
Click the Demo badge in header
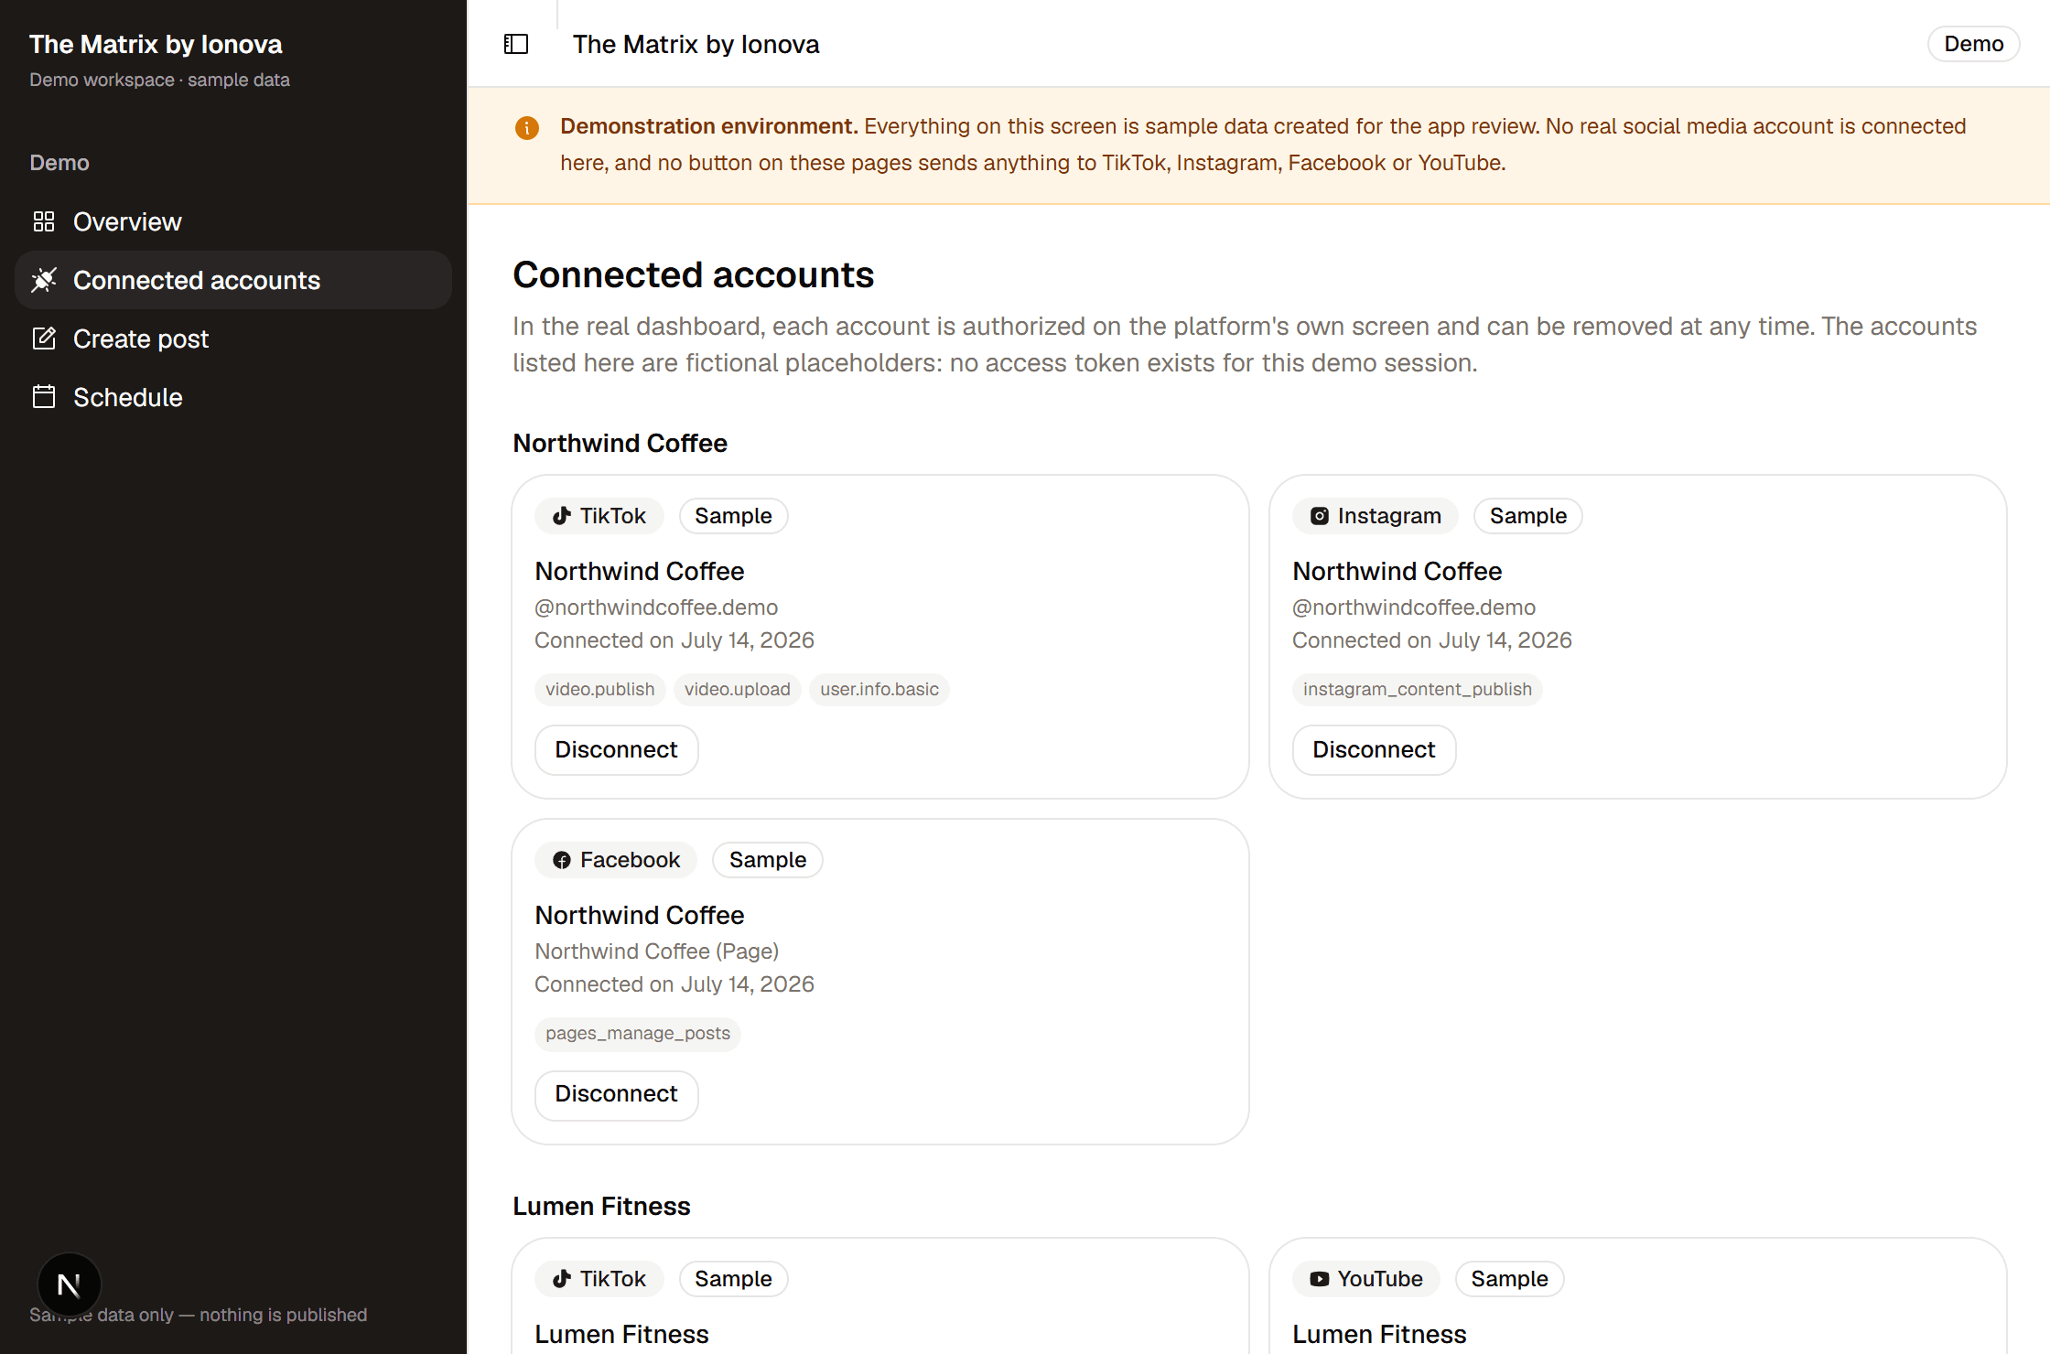coord(1973,44)
